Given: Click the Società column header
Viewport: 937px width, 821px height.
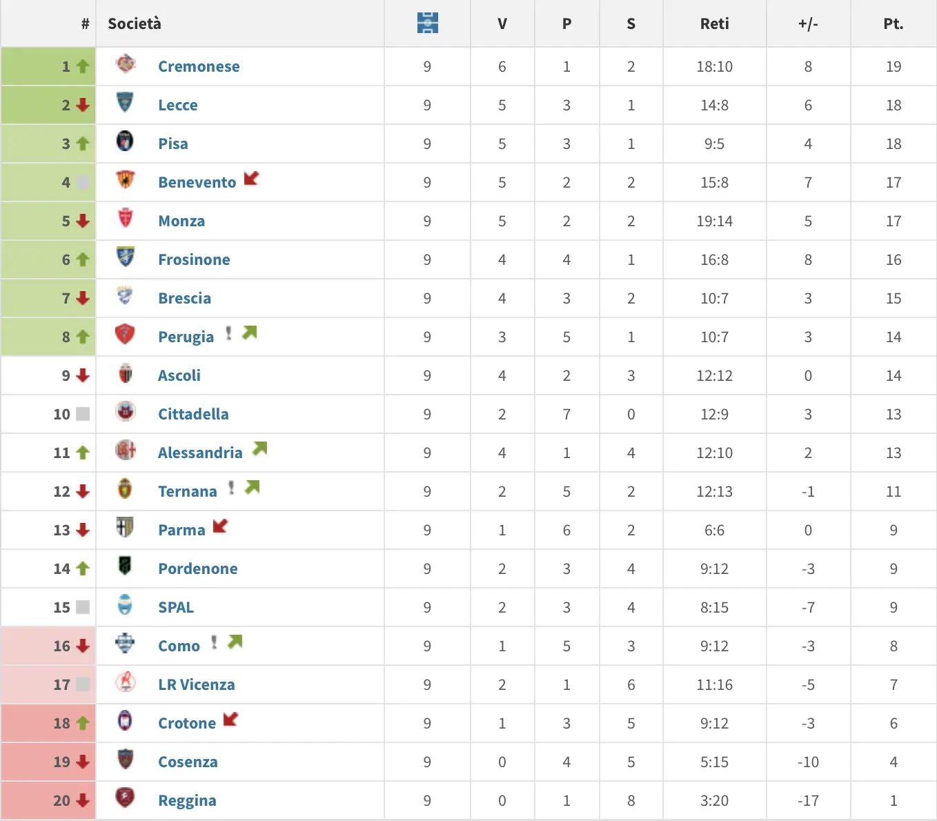Looking at the screenshot, I should 135,23.
